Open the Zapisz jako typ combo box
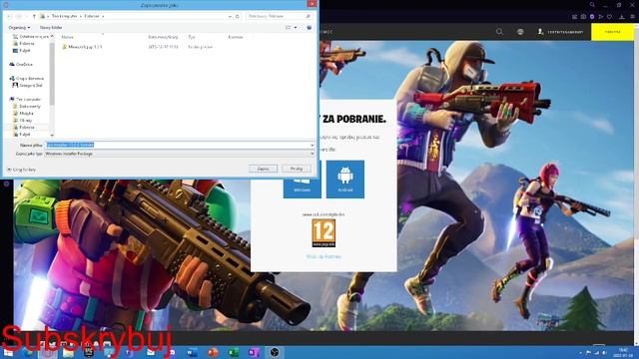This screenshot has height=359, width=639. click(x=180, y=154)
